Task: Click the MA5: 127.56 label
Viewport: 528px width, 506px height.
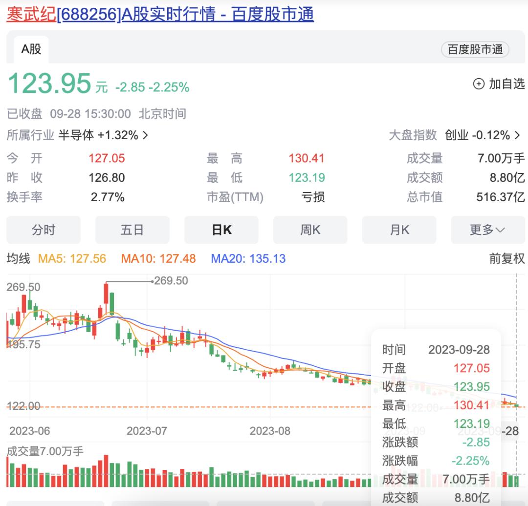Action: [72, 259]
